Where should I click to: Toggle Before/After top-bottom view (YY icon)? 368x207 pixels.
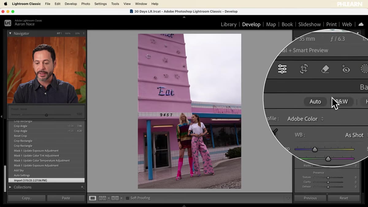(x=115, y=198)
